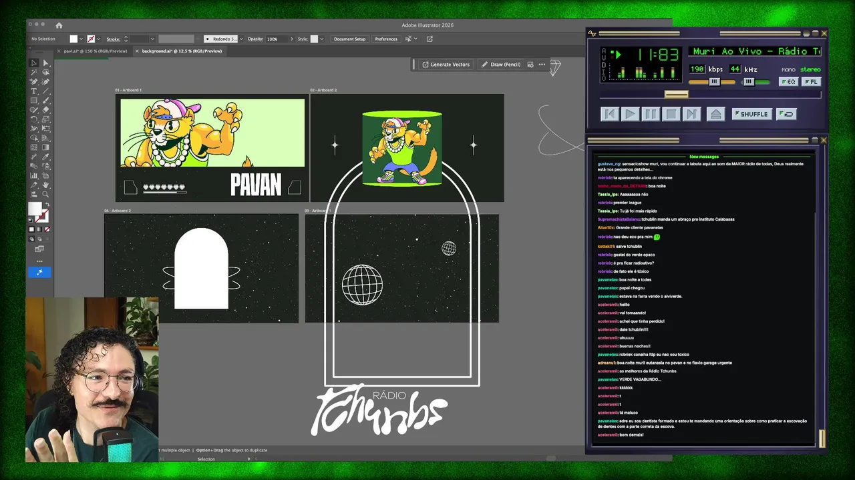Select the Scale tool
The width and height of the screenshot is (855, 480).
46,119
